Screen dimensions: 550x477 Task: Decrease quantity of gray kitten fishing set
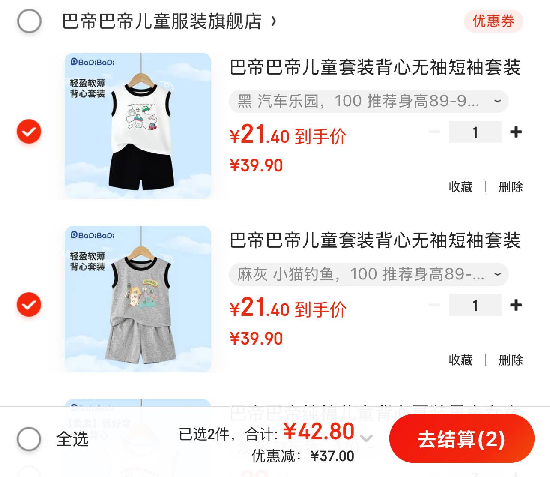(434, 305)
